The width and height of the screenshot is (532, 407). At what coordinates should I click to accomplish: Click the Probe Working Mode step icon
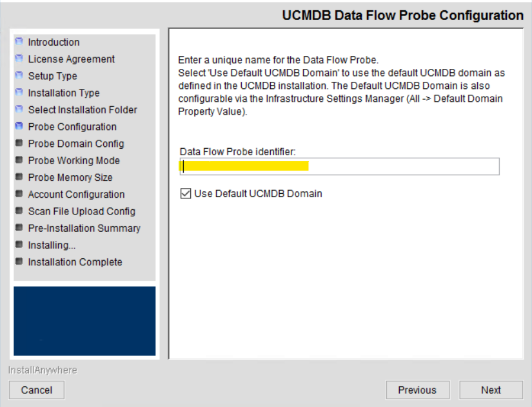click(20, 160)
